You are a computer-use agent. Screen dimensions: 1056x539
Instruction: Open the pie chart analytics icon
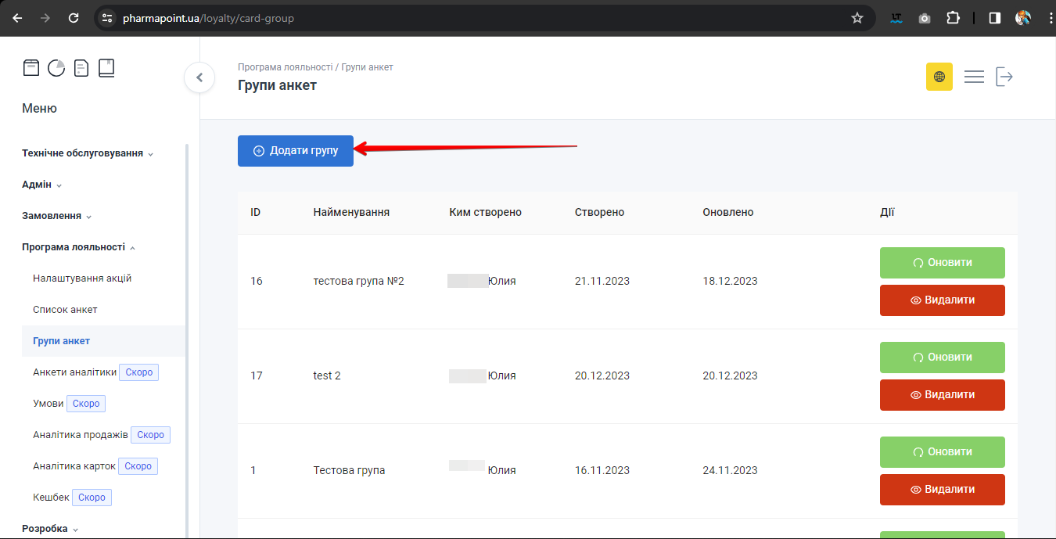56,68
